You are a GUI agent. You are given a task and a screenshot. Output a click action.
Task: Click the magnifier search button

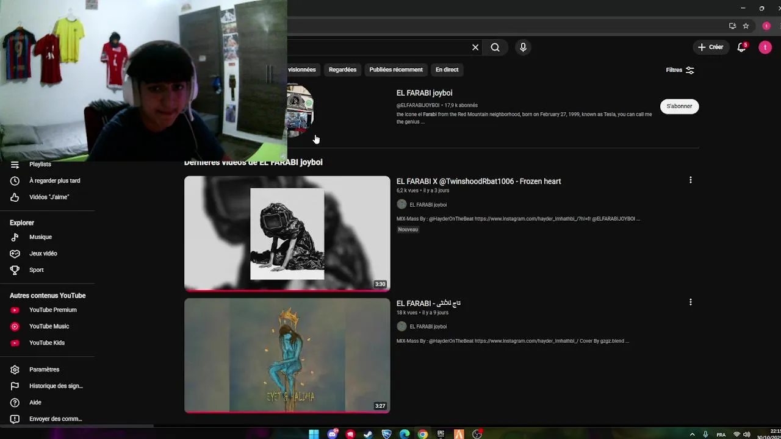pos(495,47)
